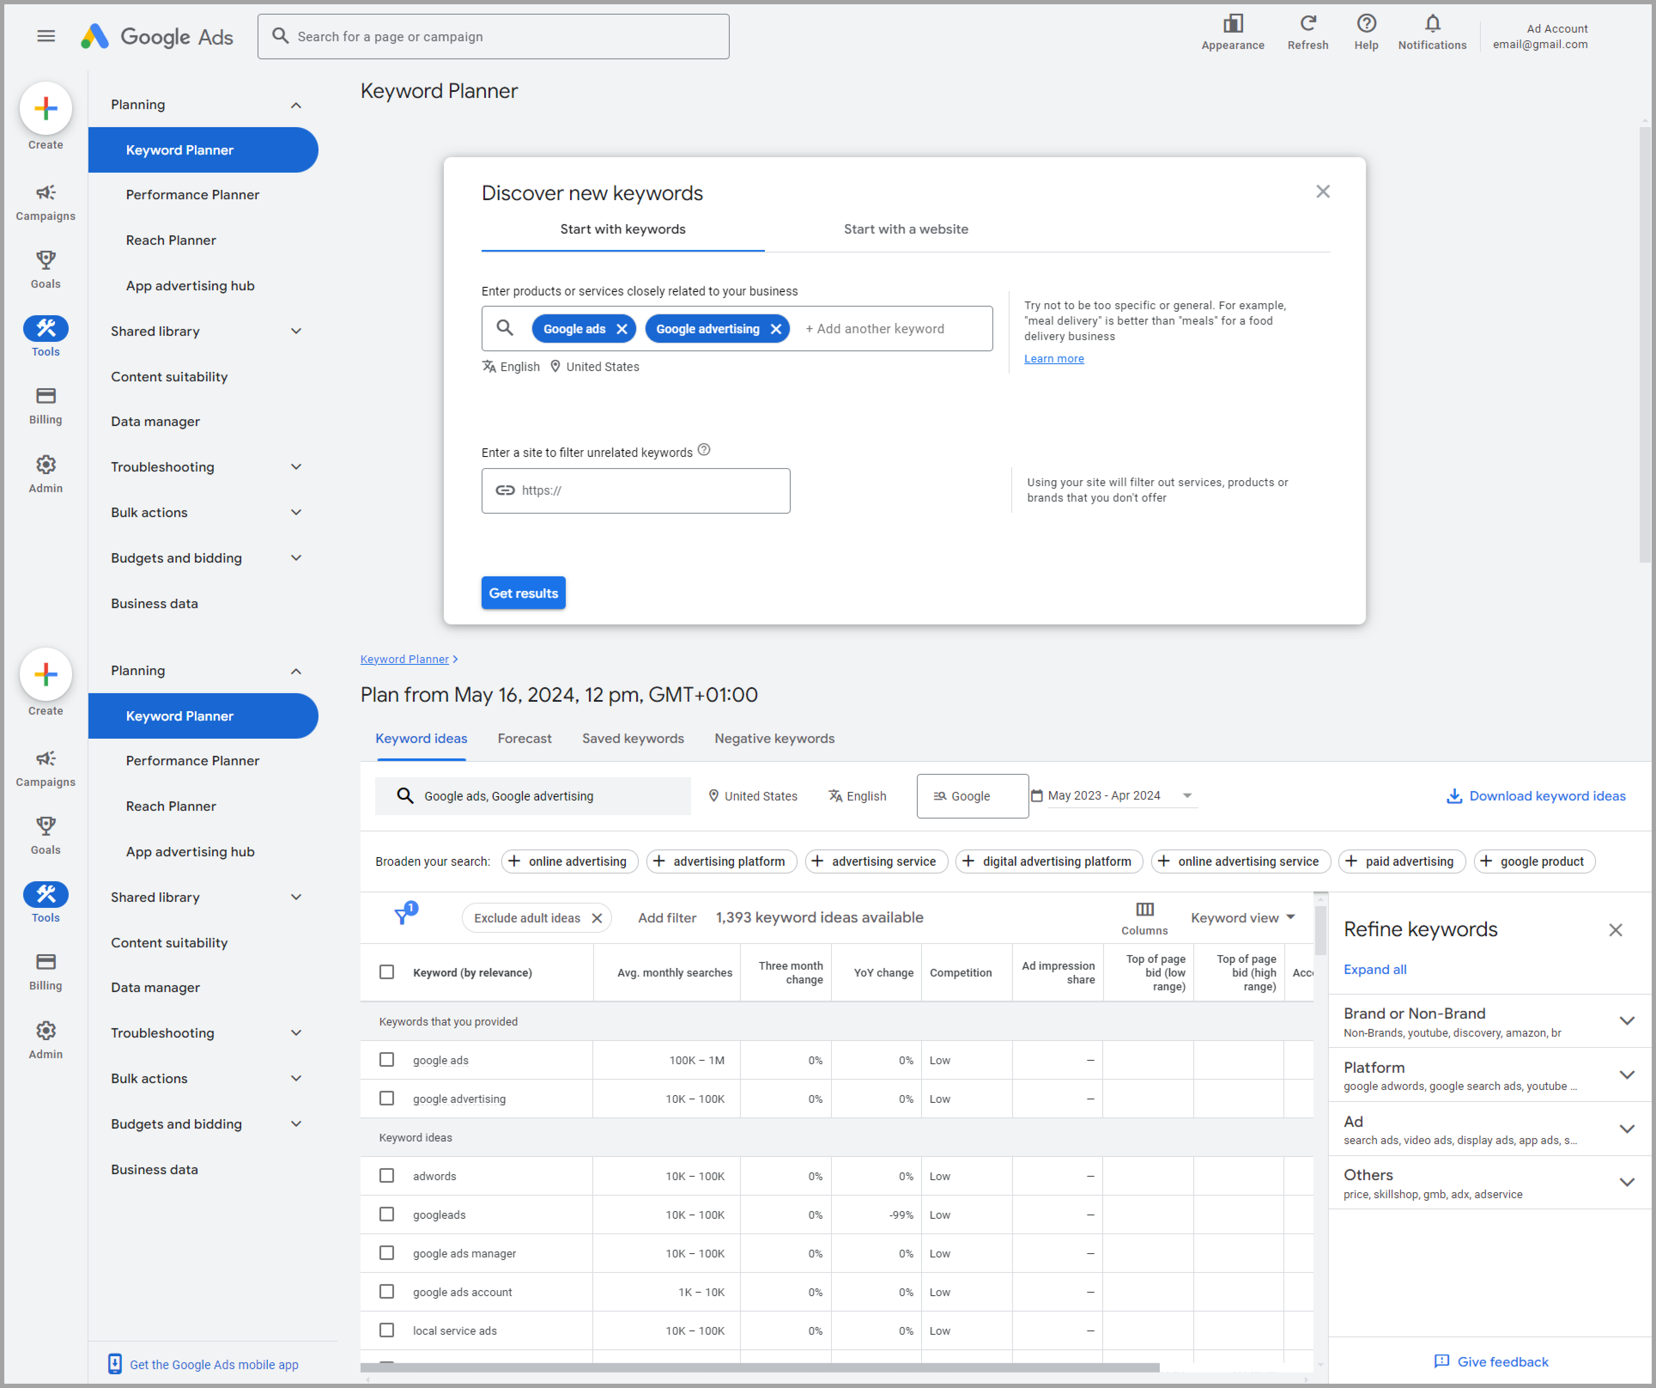1656x1388 pixels.
Task: Click the mobile app phone icon
Action: (114, 1364)
